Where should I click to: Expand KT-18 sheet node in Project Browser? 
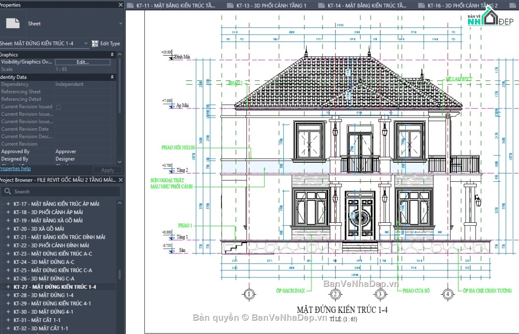point(8,212)
